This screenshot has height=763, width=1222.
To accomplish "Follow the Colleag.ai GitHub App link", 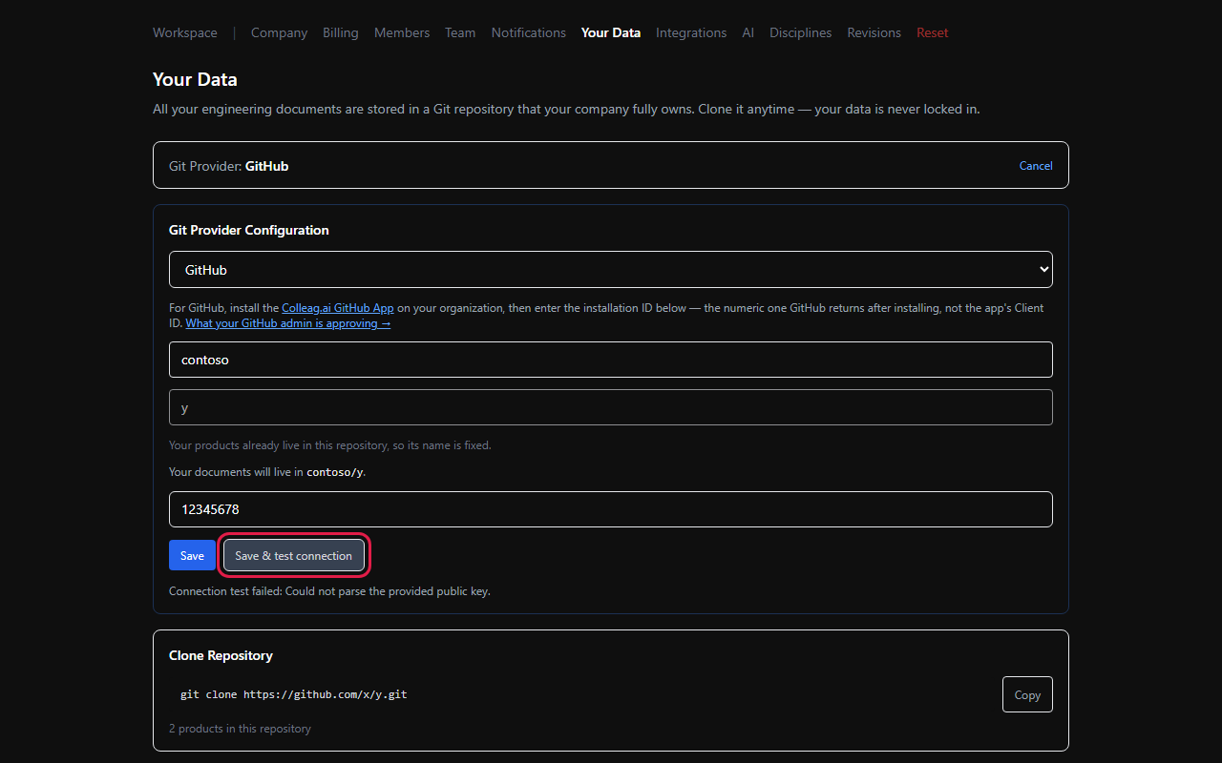I will (x=338, y=308).
